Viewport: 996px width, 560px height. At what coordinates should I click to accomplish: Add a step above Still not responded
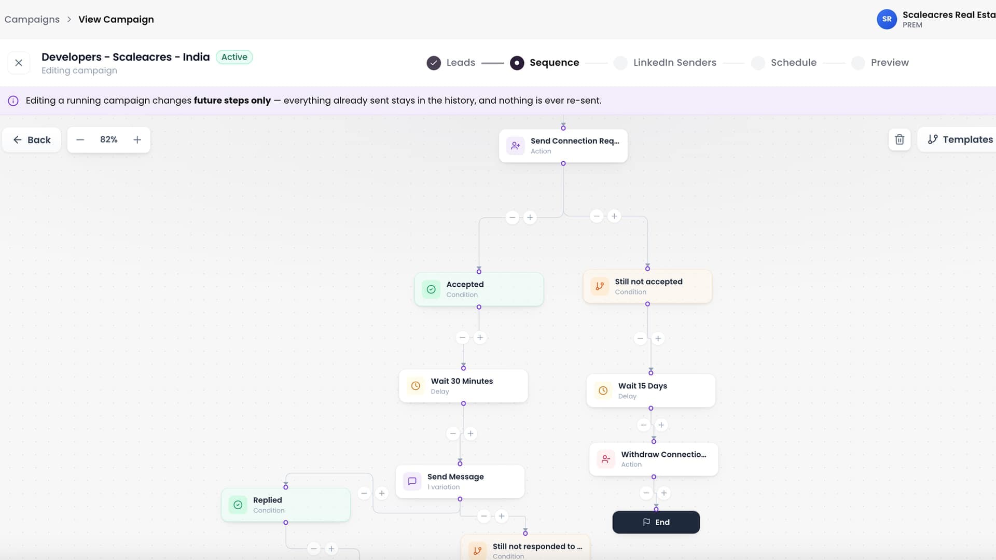pyautogui.click(x=501, y=516)
